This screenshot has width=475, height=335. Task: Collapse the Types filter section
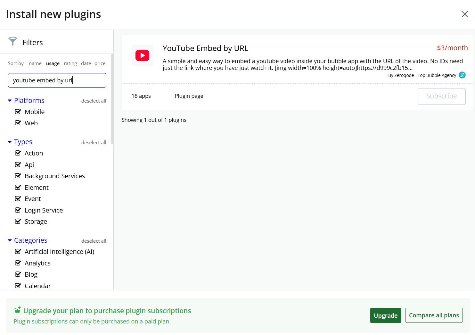point(10,142)
